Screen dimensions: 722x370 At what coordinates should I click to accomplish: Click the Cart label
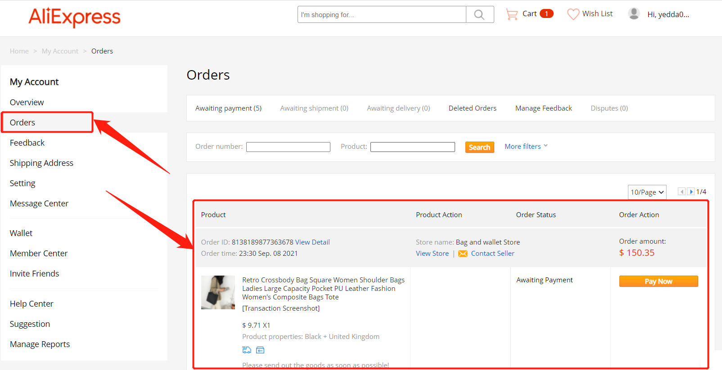click(x=529, y=14)
